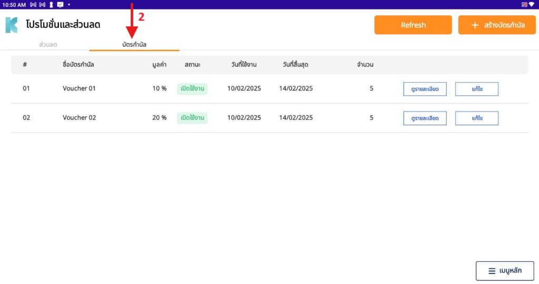Image resolution: width=539 pixels, height=284 pixels.
Task: Switch to the ส่วนลด tab
Action: click(x=48, y=45)
